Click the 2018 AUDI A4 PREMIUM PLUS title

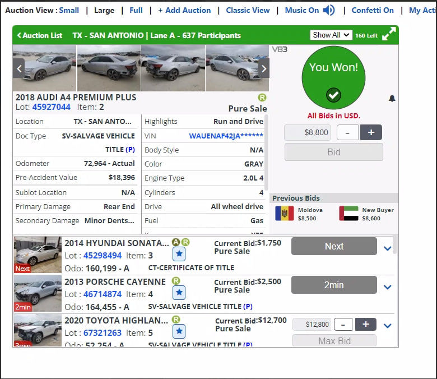[76, 98]
